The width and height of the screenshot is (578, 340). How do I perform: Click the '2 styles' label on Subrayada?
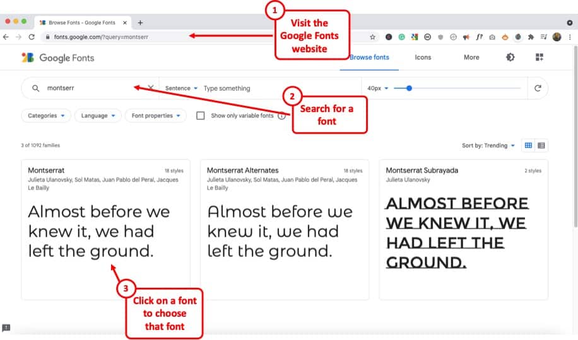(533, 171)
